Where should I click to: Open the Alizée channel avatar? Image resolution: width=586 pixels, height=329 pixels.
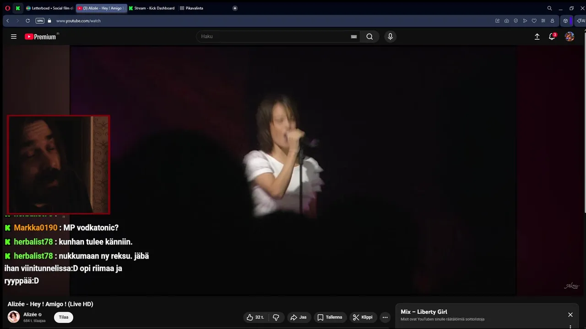click(x=14, y=317)
